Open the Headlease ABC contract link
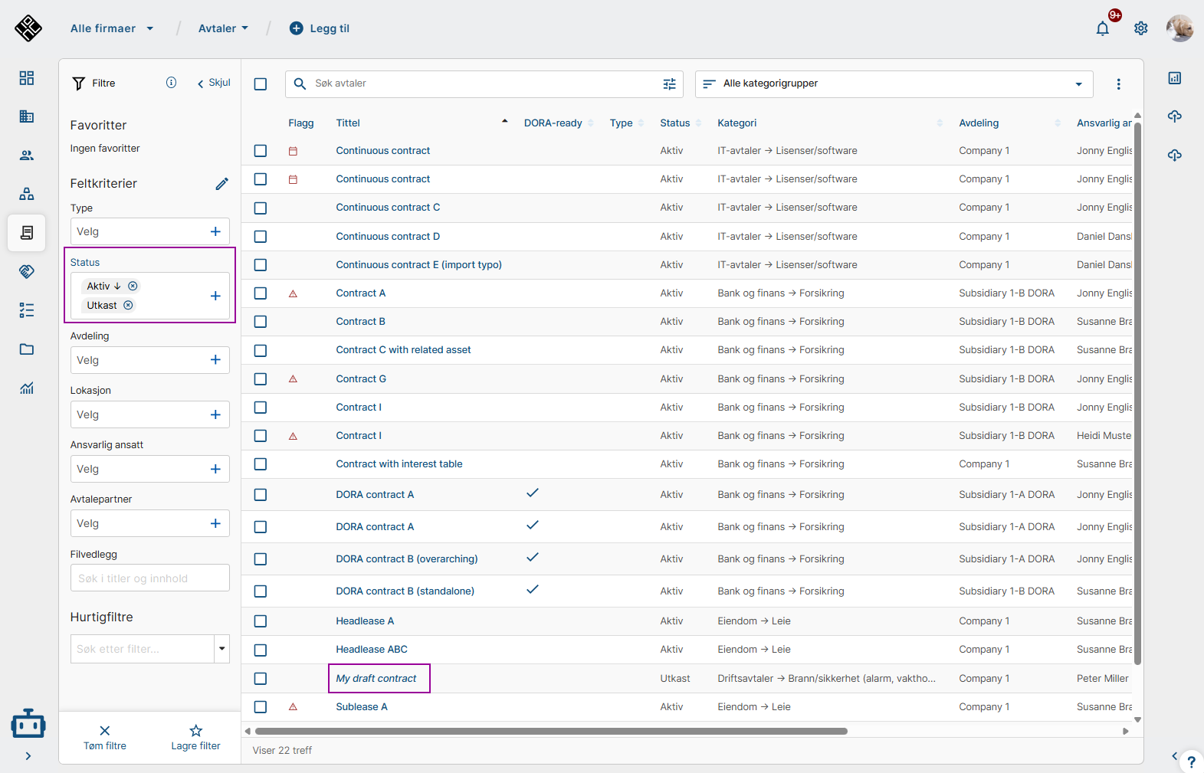The image size is (1204, 773). tap(372, 650)
